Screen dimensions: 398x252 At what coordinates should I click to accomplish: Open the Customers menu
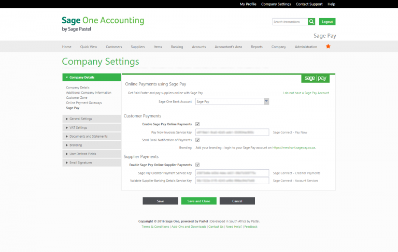[114, 47]
